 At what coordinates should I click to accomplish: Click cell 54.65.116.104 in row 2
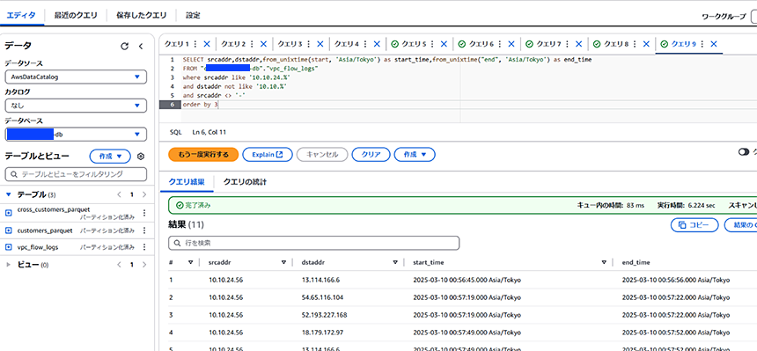(x=322, y=297)
